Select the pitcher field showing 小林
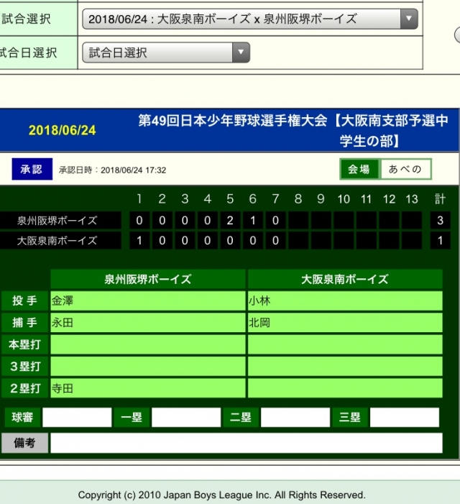This screenshot has height=504, width=460. pos(344,301)
